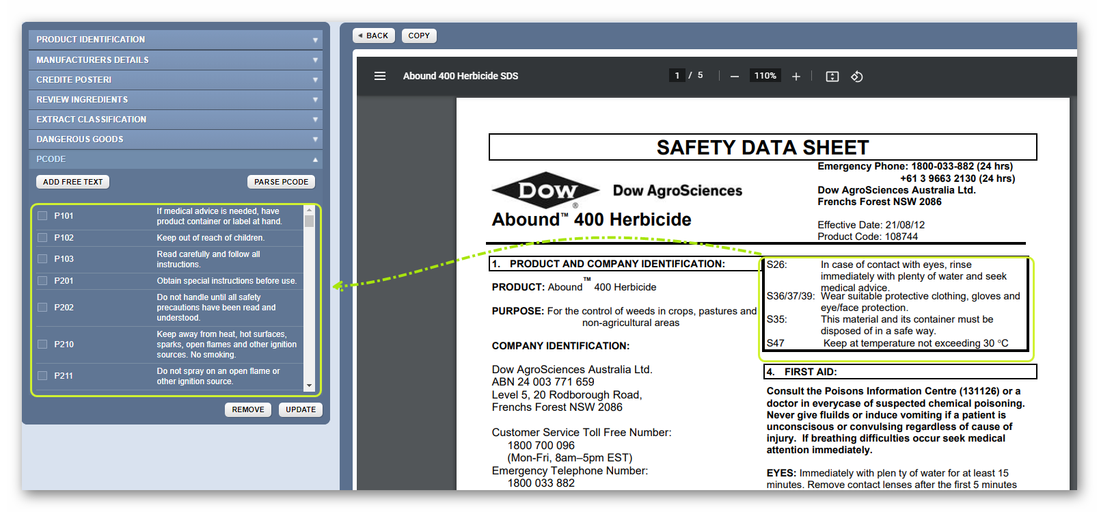The width and height of the screenshot is (1099, 512).
Task: Expand the Product Identification section
Action: [x=176, y=40]
